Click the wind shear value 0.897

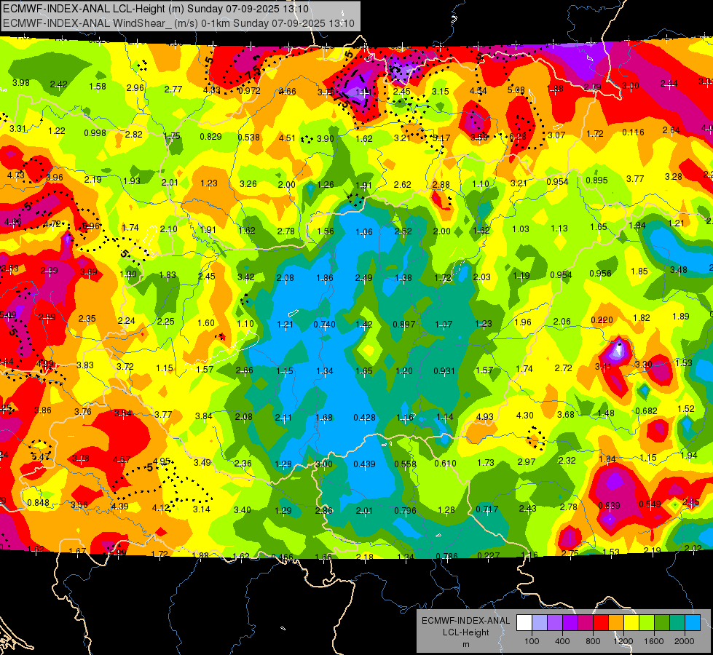point(403,324)
